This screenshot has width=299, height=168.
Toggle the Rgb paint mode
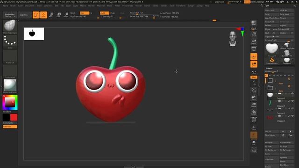(85, 13)
